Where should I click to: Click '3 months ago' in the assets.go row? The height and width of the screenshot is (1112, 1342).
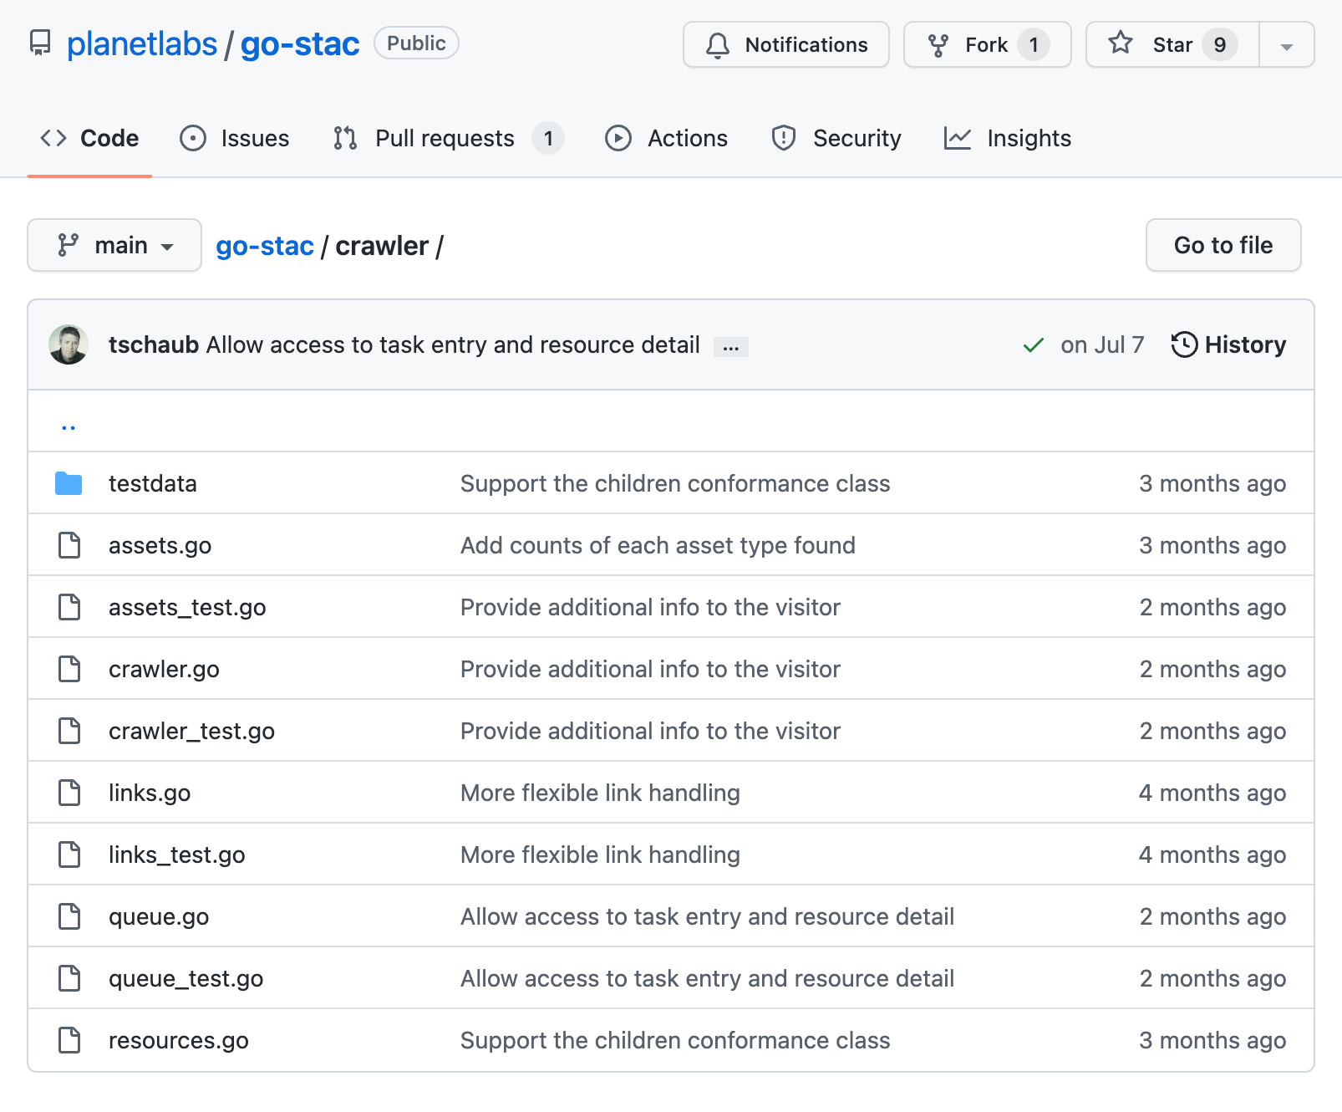[x=1212, y=545]
